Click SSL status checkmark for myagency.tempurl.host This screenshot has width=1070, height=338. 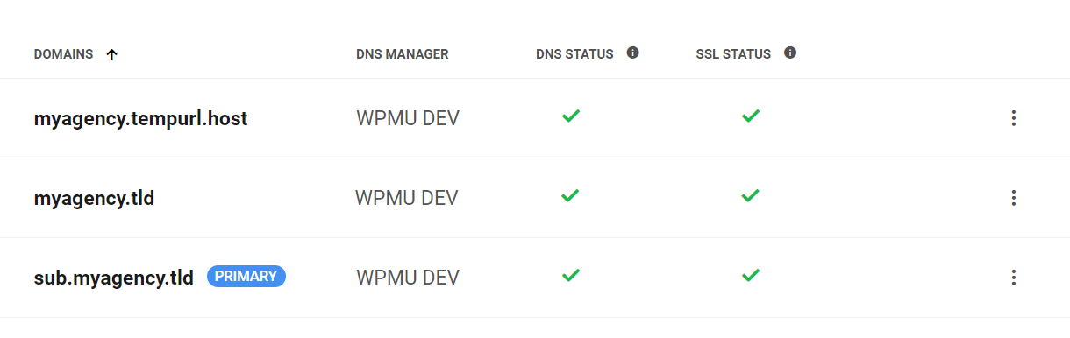tap(750, 116)
